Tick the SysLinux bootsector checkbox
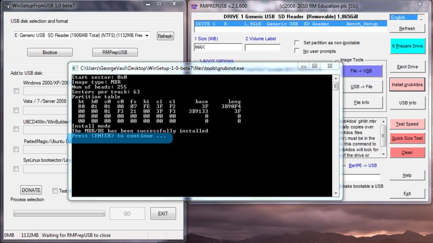Image resolution: width=433 pixels, height=243 pixels. (x=16, y=169)
